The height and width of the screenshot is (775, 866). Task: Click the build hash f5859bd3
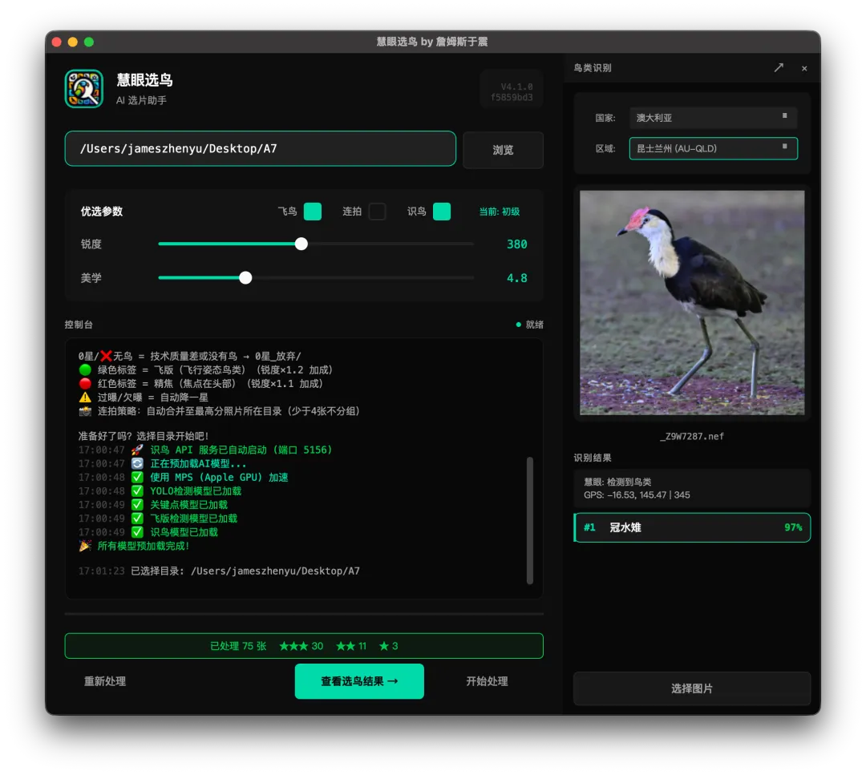(x=512, y=97)
